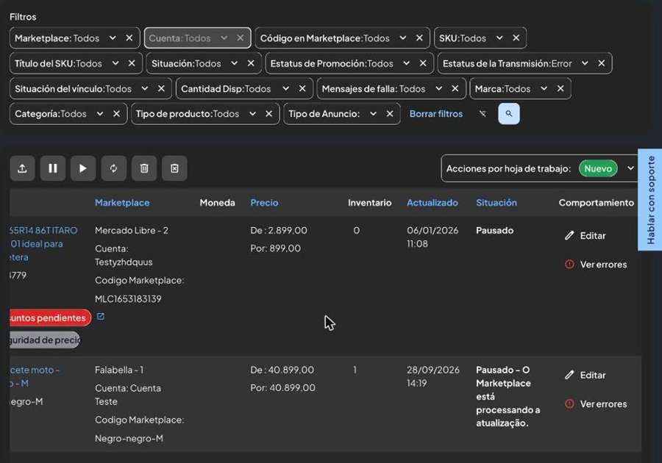Open the Hablar con soporte side tab
Screen dimensions: 662x463
(x=650, y=200)
